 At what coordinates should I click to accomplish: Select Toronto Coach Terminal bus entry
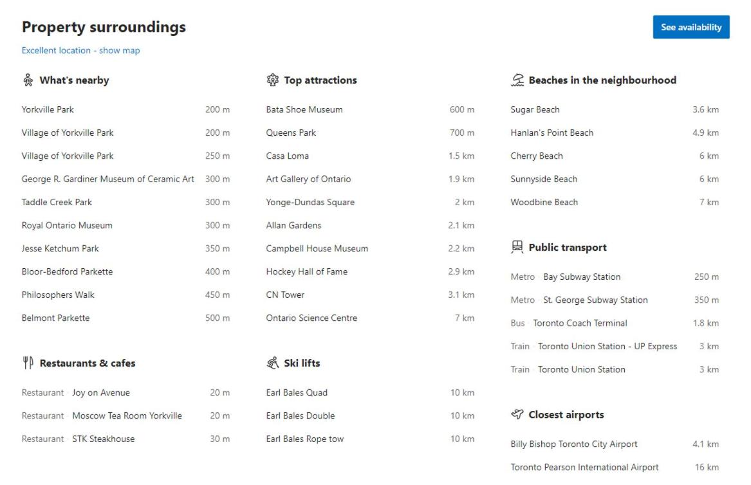point(615,323)
